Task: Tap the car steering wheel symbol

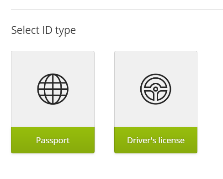Action: 155,89
